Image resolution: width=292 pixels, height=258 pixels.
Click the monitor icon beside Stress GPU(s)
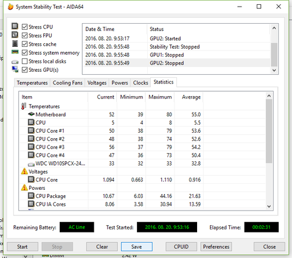[15, 69]
